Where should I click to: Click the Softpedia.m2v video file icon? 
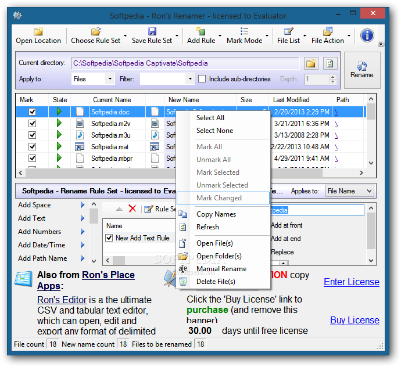pos(80,124)
